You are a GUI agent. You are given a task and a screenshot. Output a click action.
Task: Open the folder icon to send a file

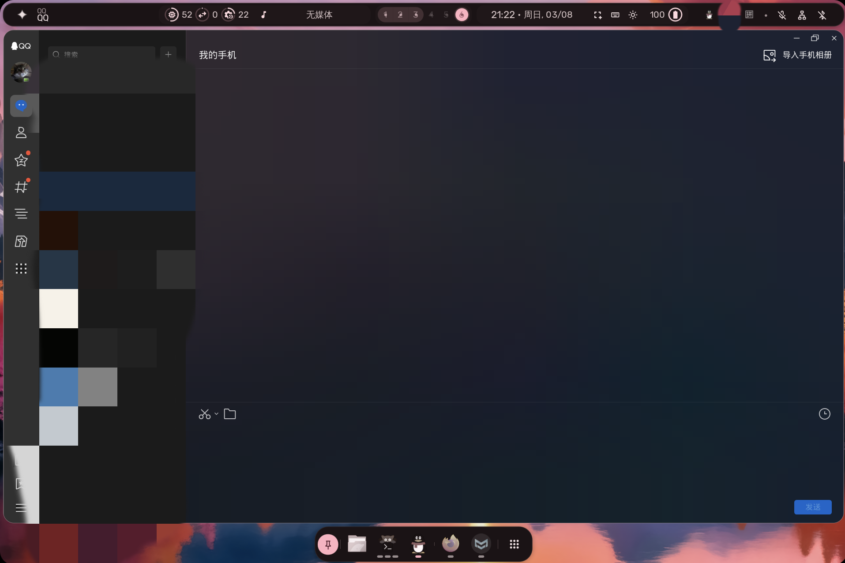click(x=230, y=414)
